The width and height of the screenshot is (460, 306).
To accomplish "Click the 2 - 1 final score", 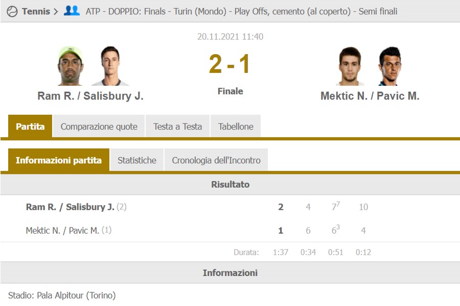I will click(230, 65).
